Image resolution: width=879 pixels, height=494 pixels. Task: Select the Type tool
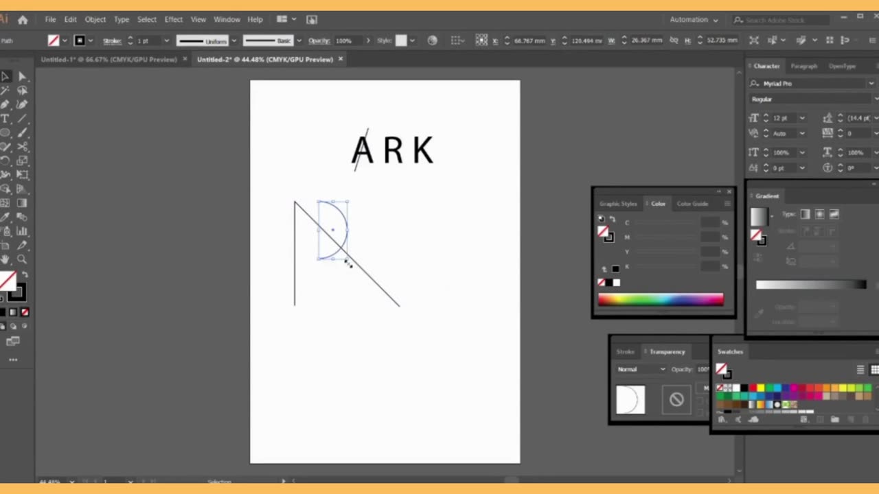point(5,119)
